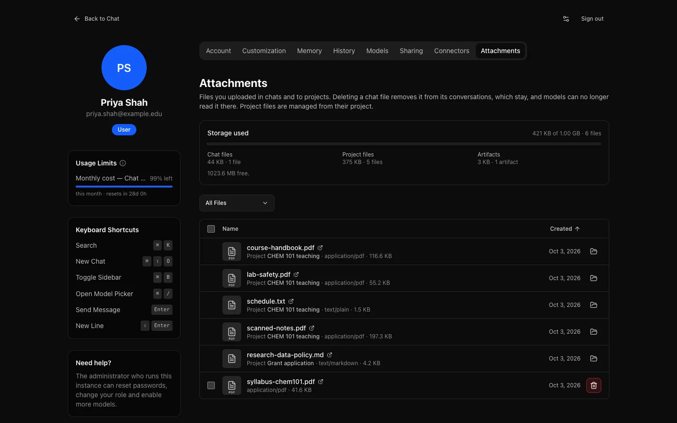Open the History tab

(x=344, y=51)
